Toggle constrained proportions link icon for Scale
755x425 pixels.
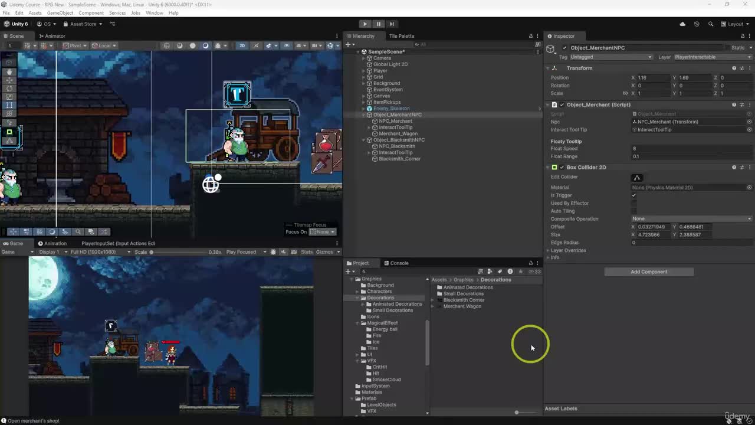[625, 93]
